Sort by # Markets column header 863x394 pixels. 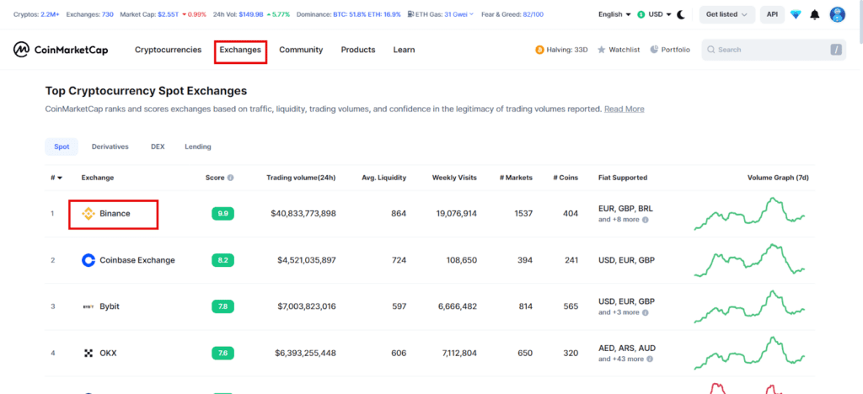516,178
